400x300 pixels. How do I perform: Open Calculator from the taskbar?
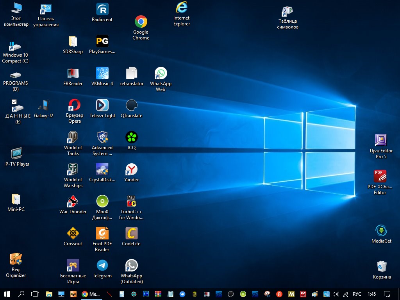122,294
